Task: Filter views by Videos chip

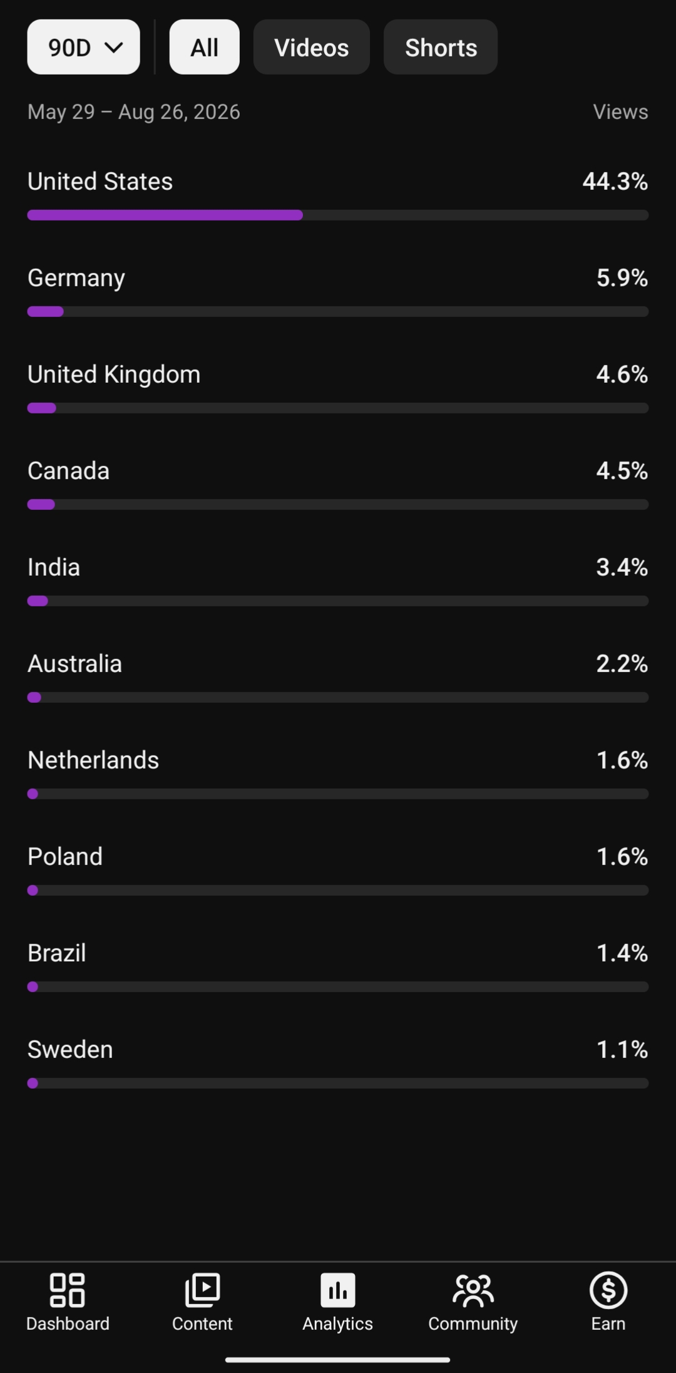Action: pos(312,47)
